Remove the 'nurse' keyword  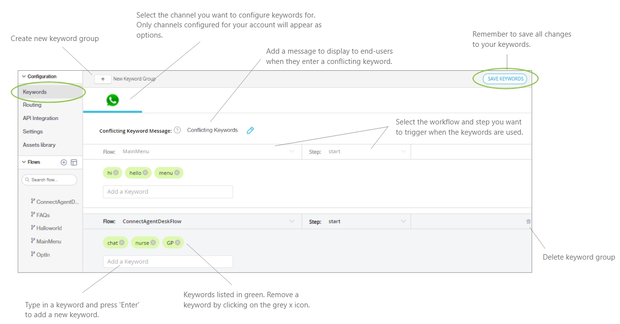pyautogui.click(x=153, y=243)
